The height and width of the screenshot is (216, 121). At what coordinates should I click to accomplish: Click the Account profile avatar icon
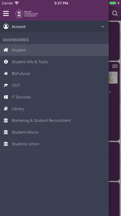[6, 26]
